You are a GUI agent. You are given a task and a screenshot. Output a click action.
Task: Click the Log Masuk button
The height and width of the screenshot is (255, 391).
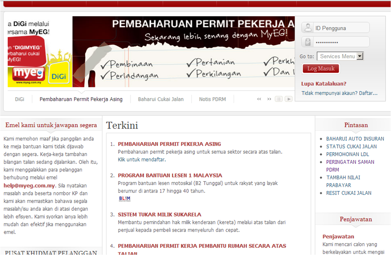[x=321, y=69]
